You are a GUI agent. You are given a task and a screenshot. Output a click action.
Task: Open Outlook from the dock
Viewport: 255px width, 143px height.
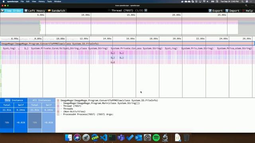(139, 138)
